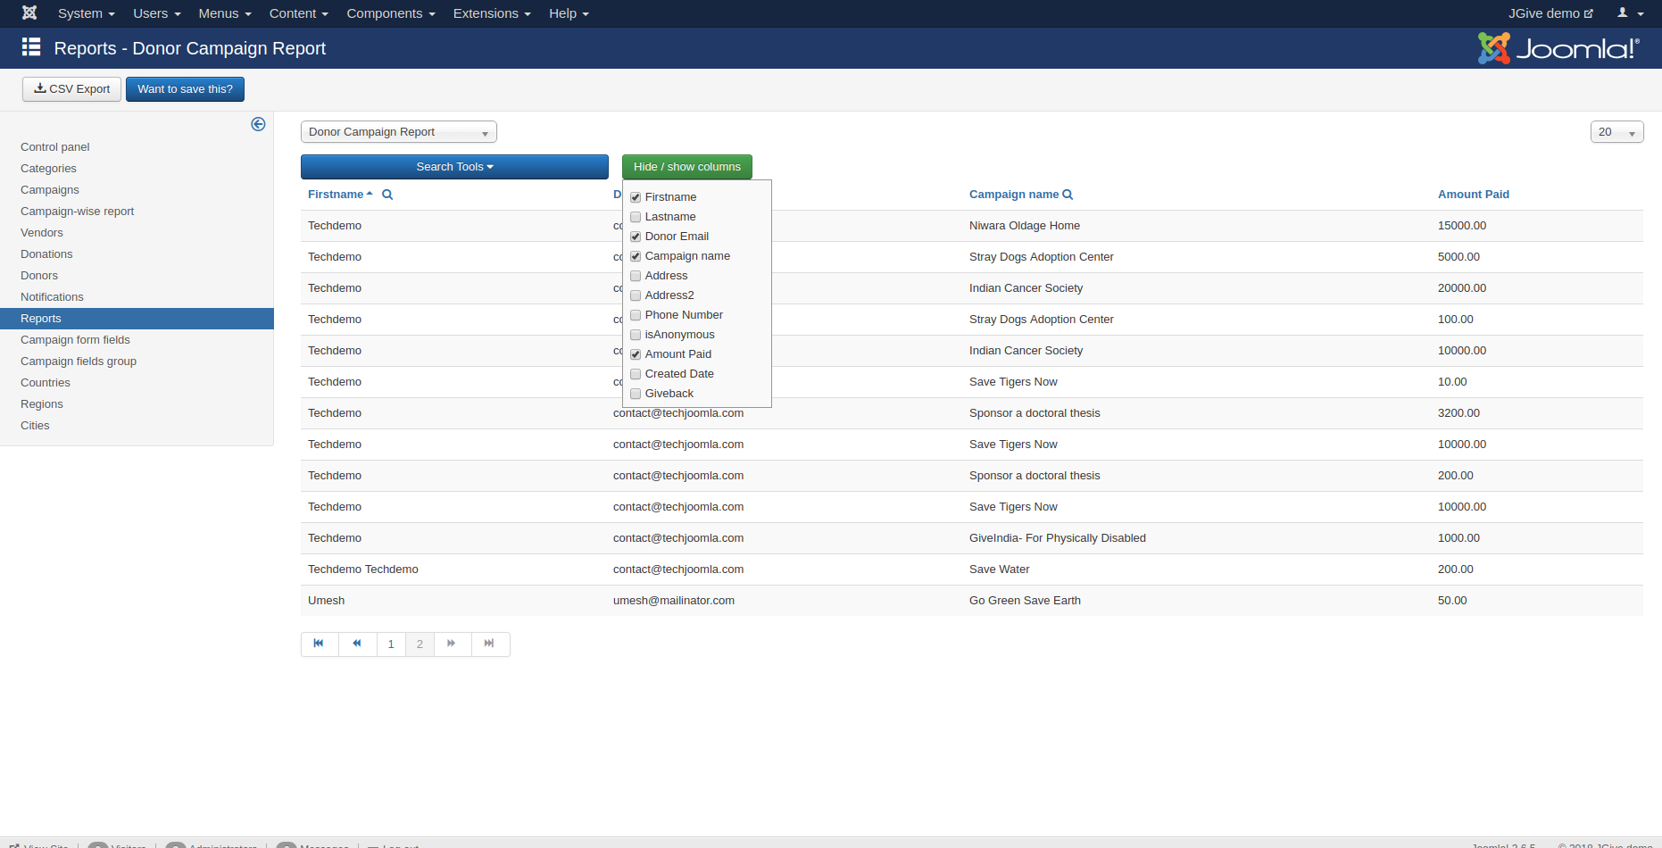This screenshot has height=848, width=1662.
Task: Open the user account icon menu
Action: coord(1630,13)
